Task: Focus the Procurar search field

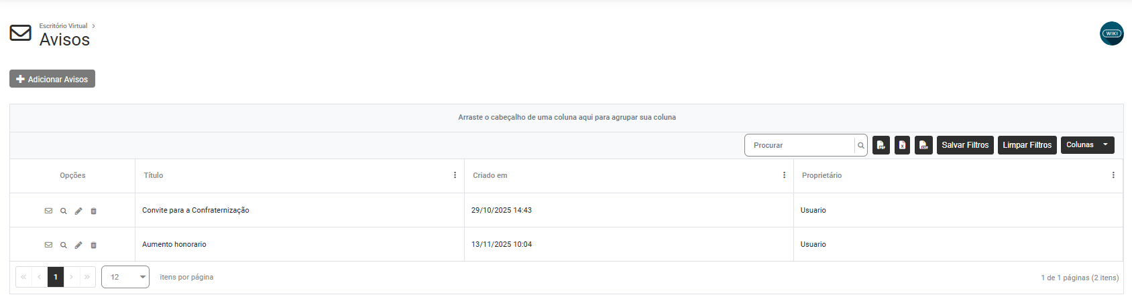Action: [799, 145]
